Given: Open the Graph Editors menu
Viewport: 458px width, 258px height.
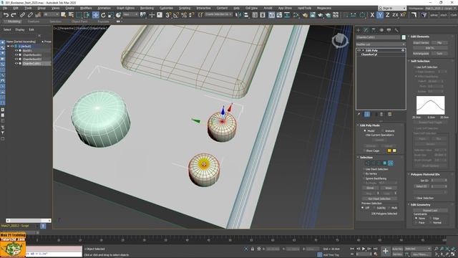Looking at the screenshot, I should [x=126, y=8].
